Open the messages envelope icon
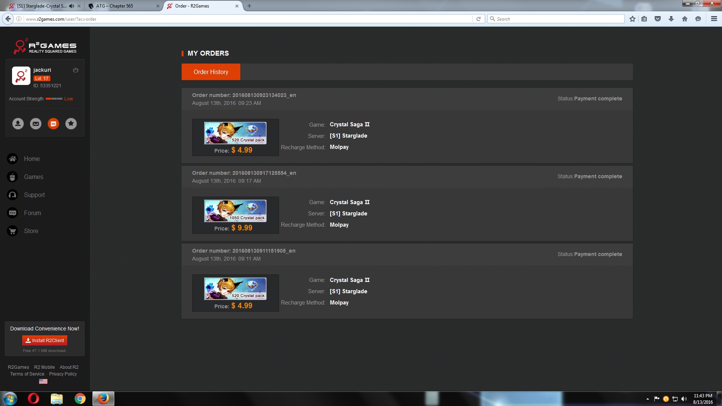The width and height of the screenshot is (722, 406). (36, 124)
